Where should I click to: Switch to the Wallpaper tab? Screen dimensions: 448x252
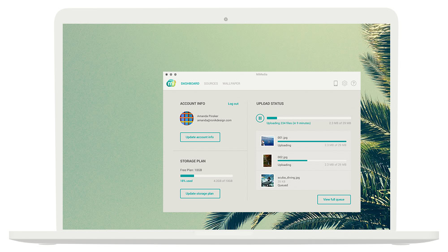pos(232,84)
